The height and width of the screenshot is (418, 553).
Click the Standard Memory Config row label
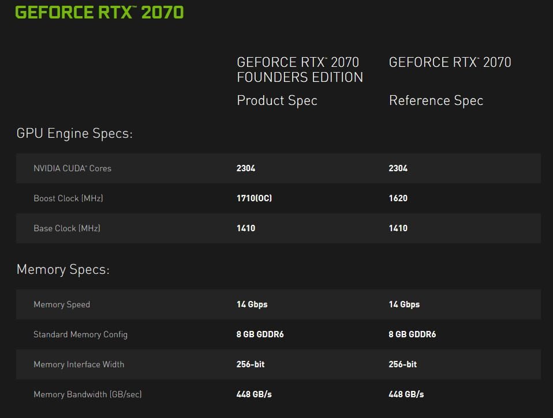tap(80, 334)
